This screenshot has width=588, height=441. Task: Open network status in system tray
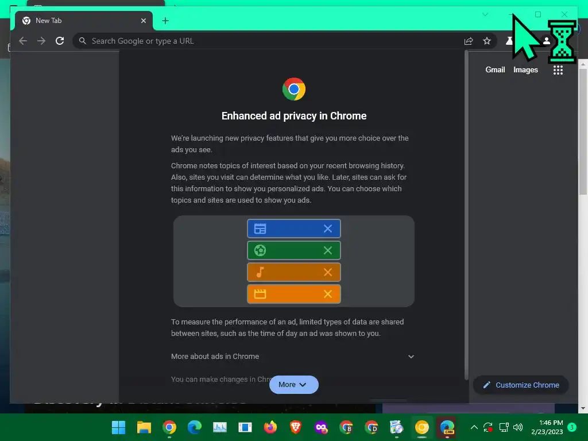pos(504,427)
